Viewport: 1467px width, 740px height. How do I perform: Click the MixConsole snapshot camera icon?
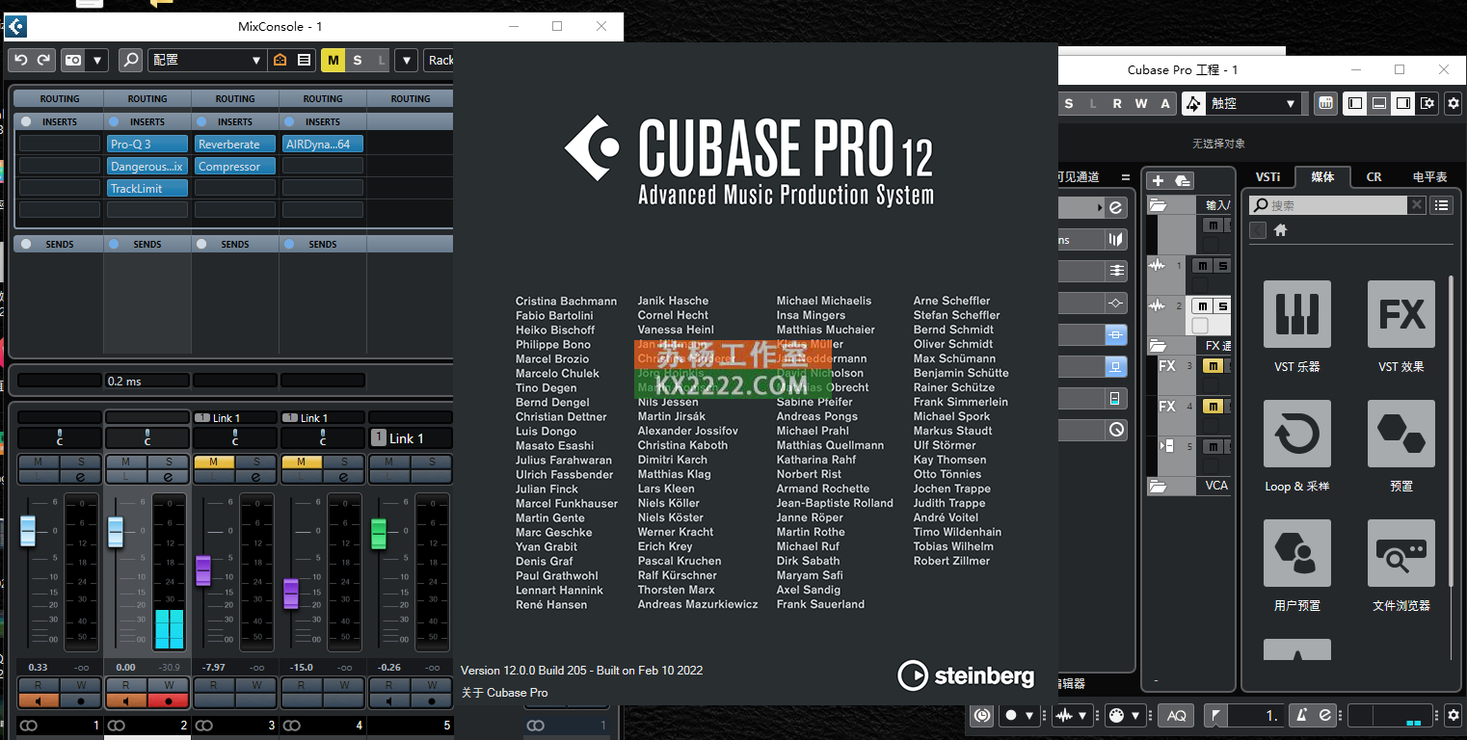pos(73,60)
